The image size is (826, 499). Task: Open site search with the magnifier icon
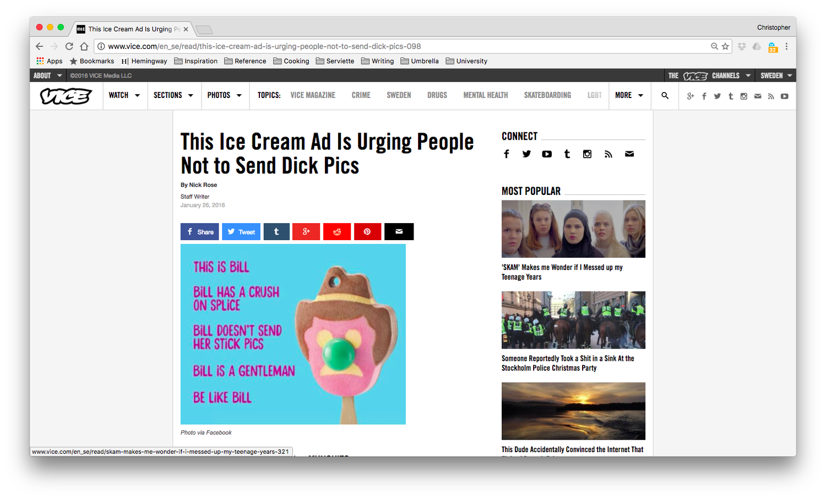click(x=665, y=96)
